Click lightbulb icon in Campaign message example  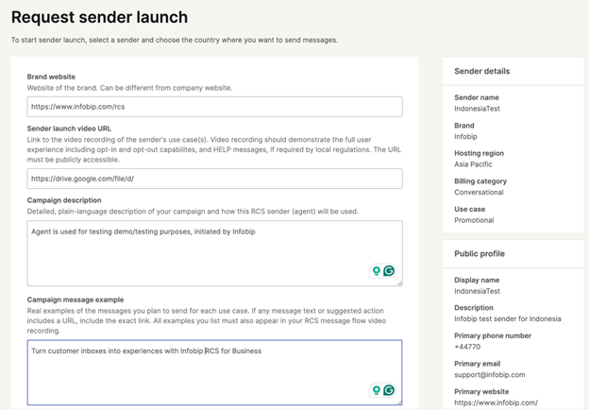[376, 389]
